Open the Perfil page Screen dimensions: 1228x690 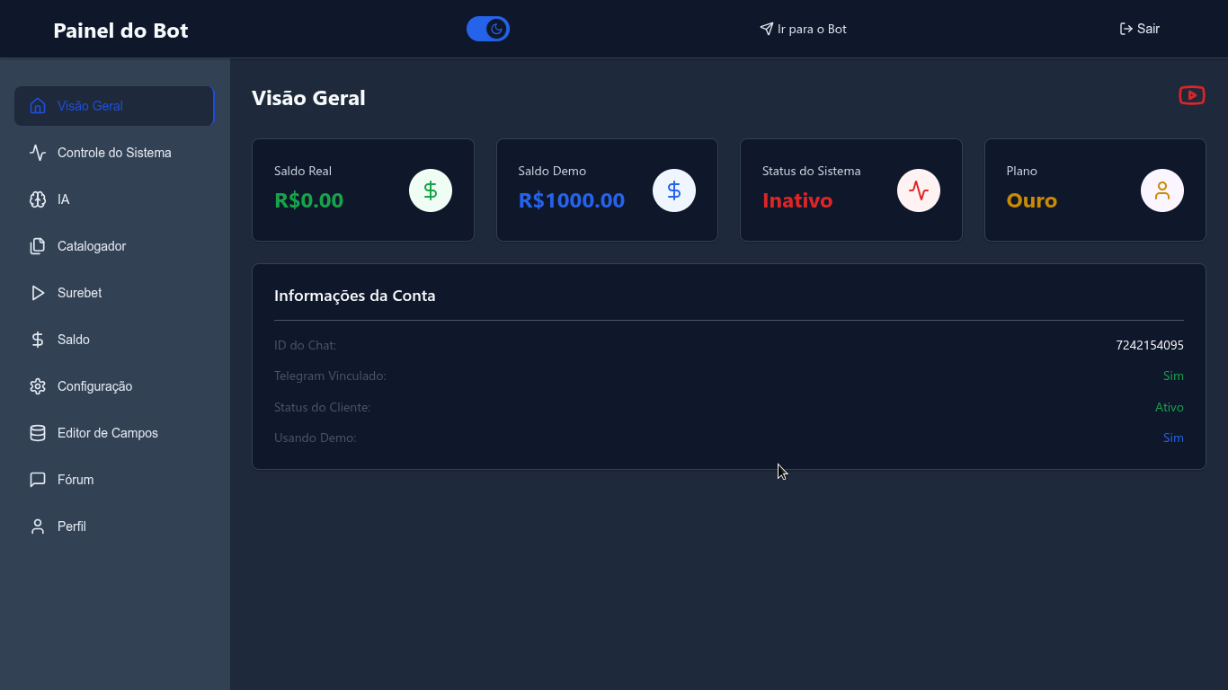[x=72, y=526]
